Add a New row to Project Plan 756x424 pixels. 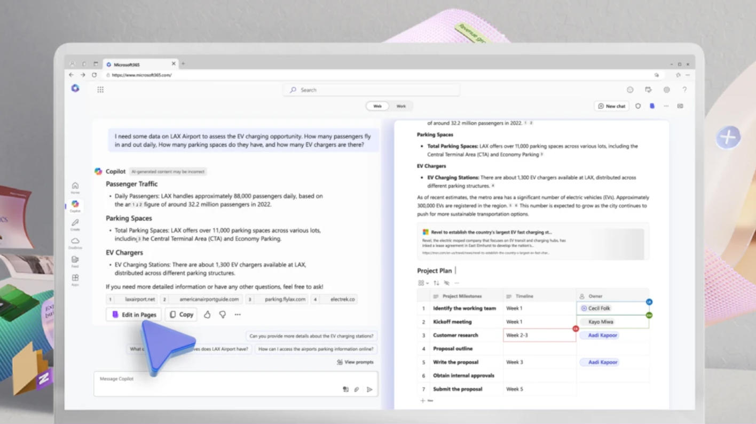click(x=427, y=401)
